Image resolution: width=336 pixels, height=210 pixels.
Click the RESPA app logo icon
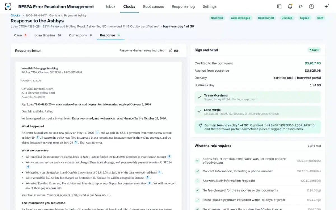point(8,6)
